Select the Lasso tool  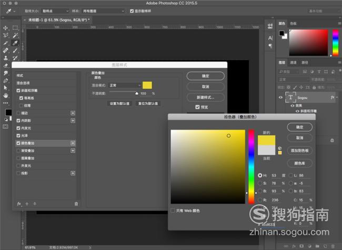6,35
